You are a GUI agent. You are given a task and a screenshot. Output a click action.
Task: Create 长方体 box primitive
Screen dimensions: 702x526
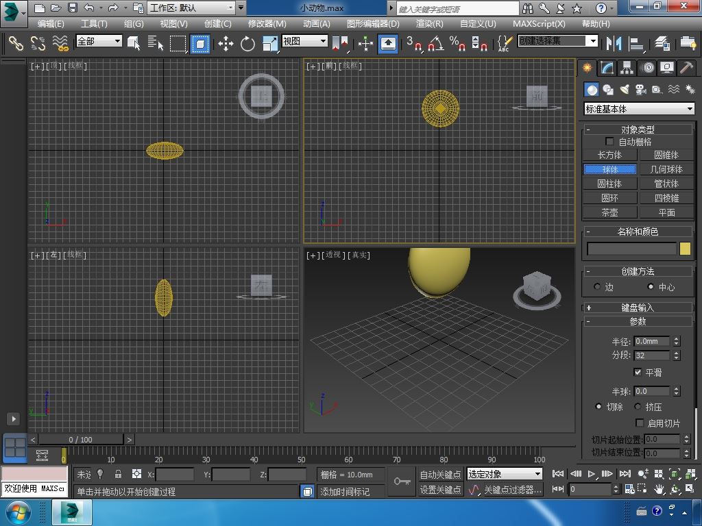click(x=609, y=155)
